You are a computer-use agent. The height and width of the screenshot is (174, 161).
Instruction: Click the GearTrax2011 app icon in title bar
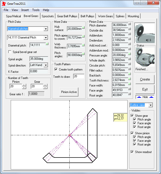coord(4,4)
